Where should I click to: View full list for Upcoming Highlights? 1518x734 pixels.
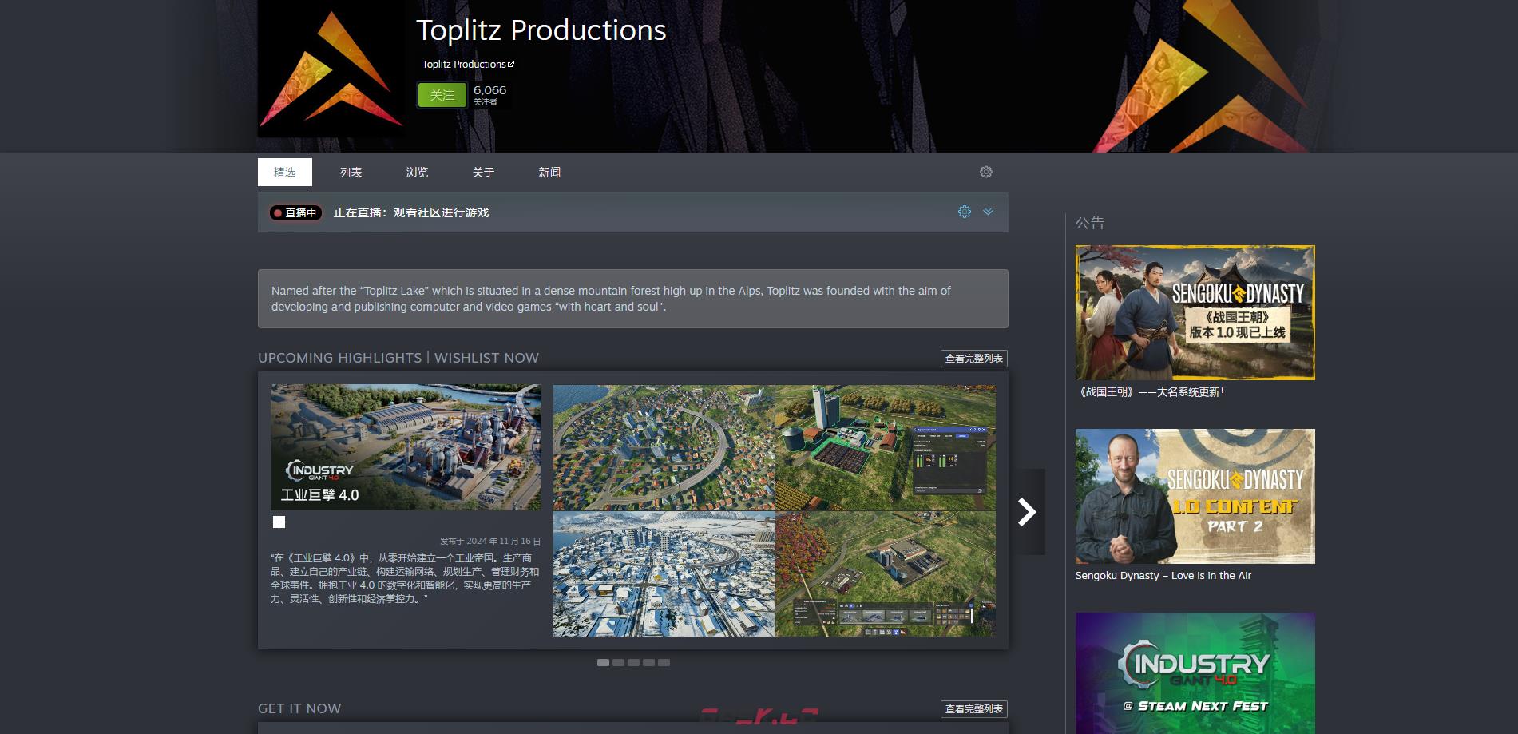[973, 359]
